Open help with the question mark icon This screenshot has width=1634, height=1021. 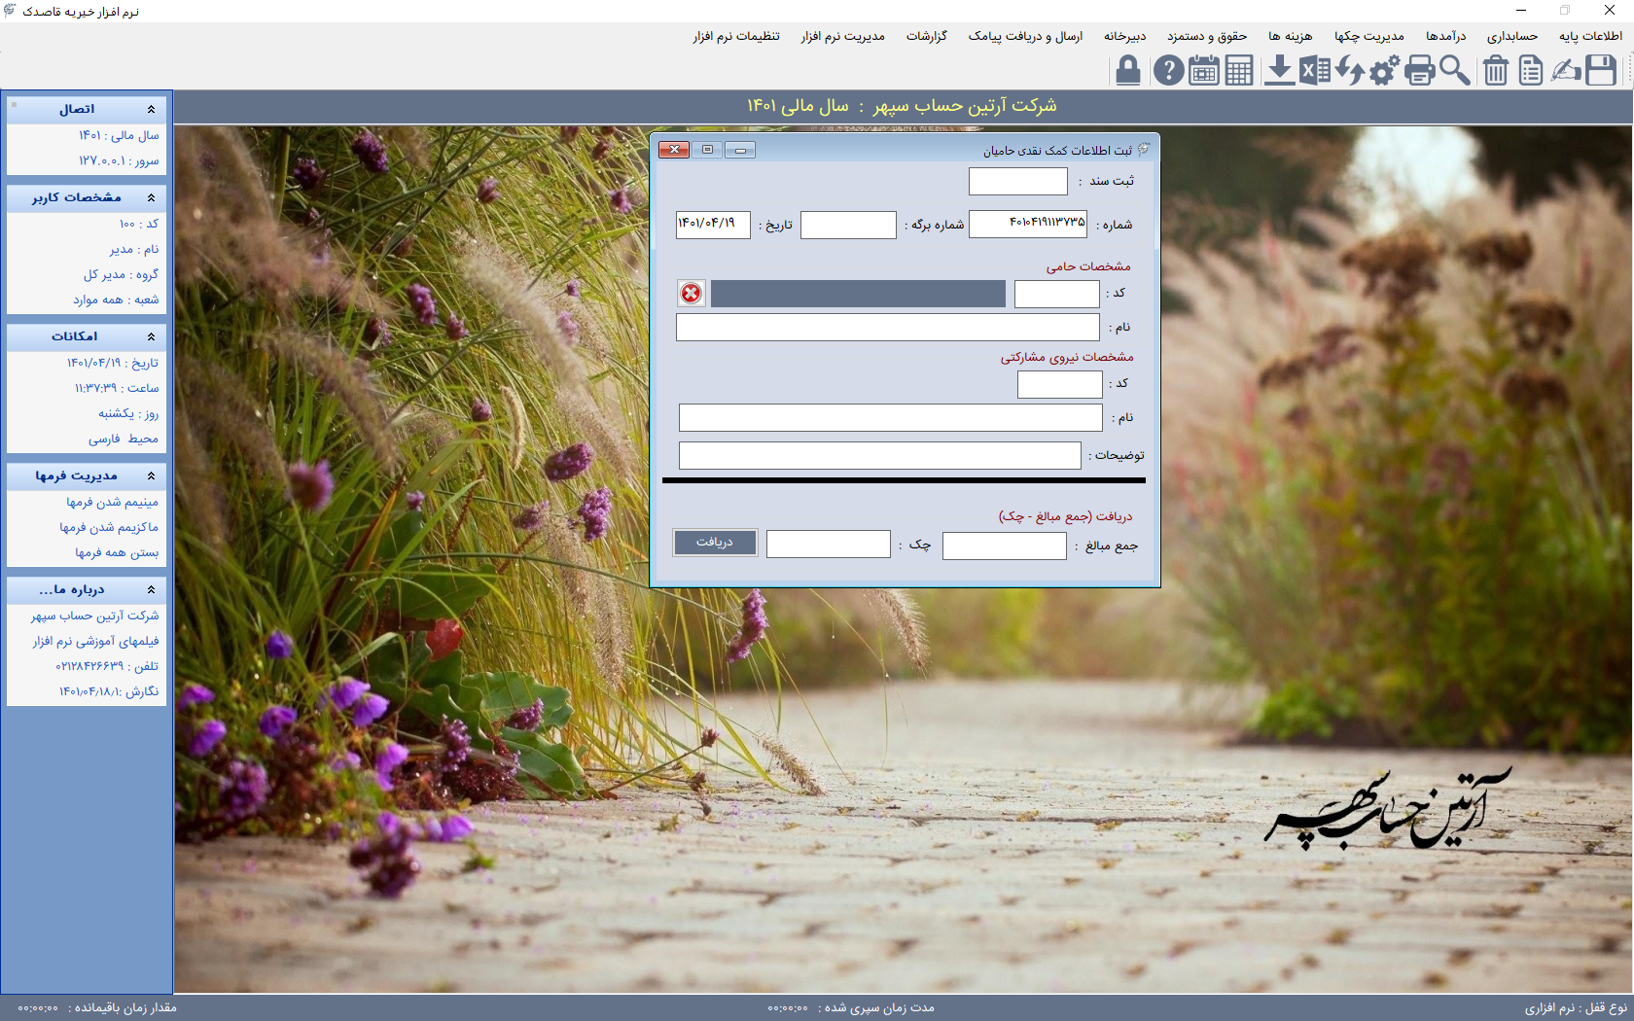click(1168, 71)
